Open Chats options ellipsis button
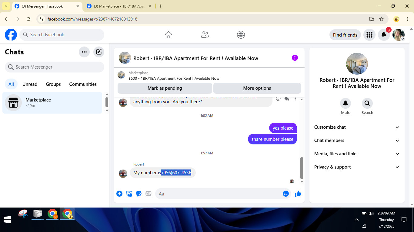The image size is (414, 232). coord(84,52)
